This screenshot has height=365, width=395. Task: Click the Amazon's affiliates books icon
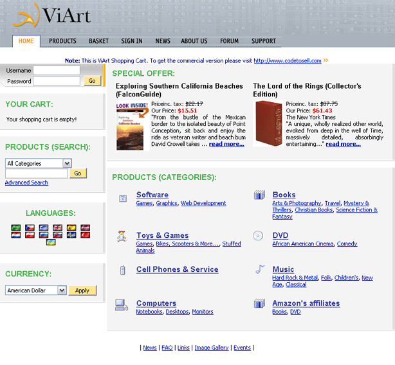tap(259, 303)
